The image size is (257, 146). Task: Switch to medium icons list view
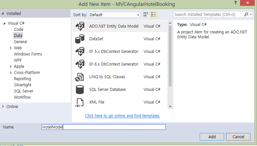pyautogui.click(x=154, y=15)
